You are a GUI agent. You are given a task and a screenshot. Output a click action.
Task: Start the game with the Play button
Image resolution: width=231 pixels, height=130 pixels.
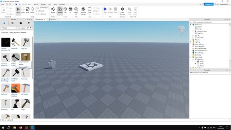tap(105, 10)
